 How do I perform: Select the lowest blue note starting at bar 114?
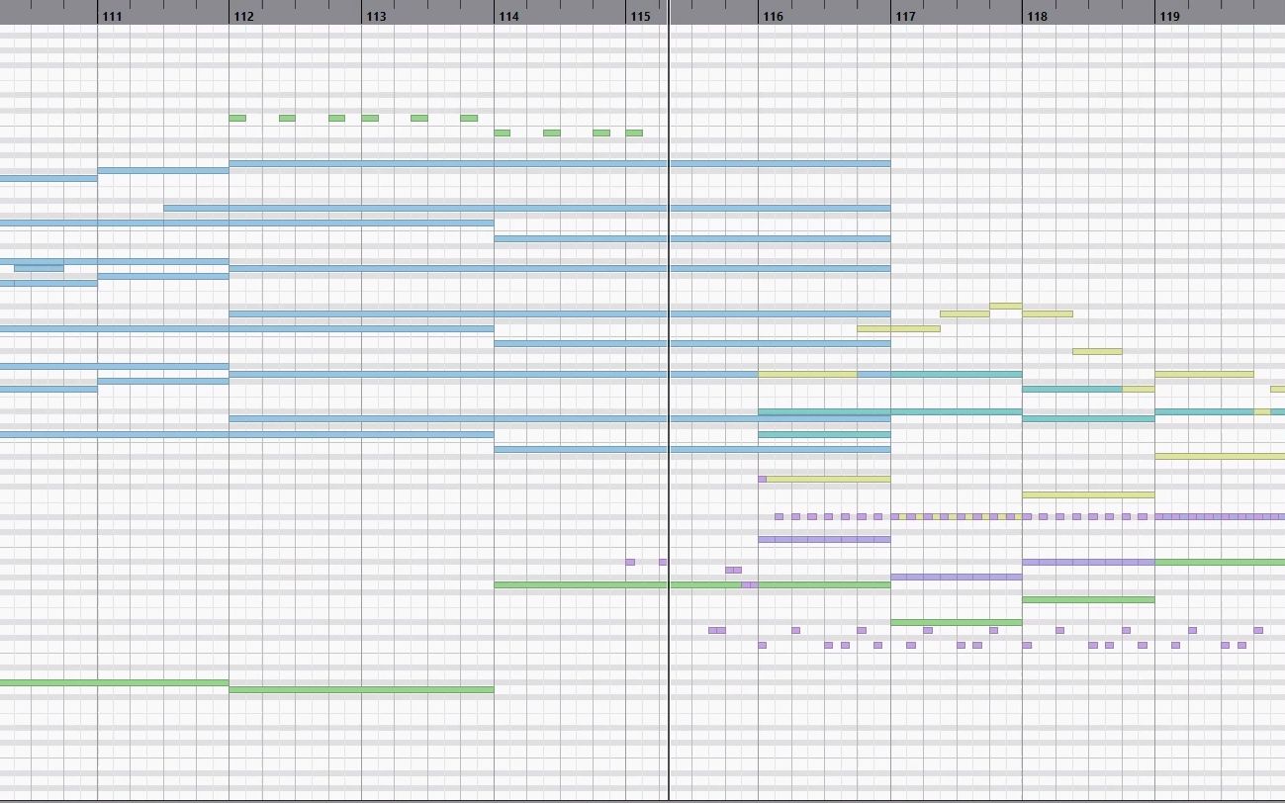[x=691, y=449]
